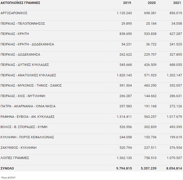Select the ΑΡΓΟΣΑΡΩΝΙΚΟΣ row label
This screenshot has width=183, height=180.
tap(14, 13)
